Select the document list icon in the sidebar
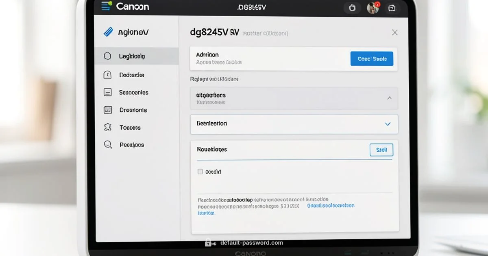The image size is (488, 256). point(107,92)
